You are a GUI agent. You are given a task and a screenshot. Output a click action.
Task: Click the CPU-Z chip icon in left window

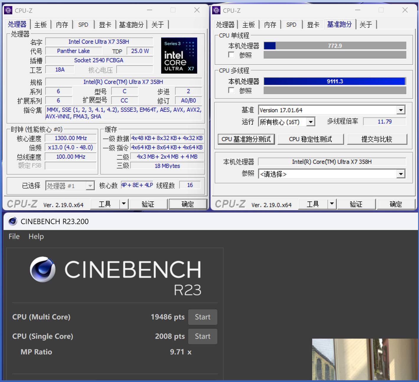click(x=8, y=10)
